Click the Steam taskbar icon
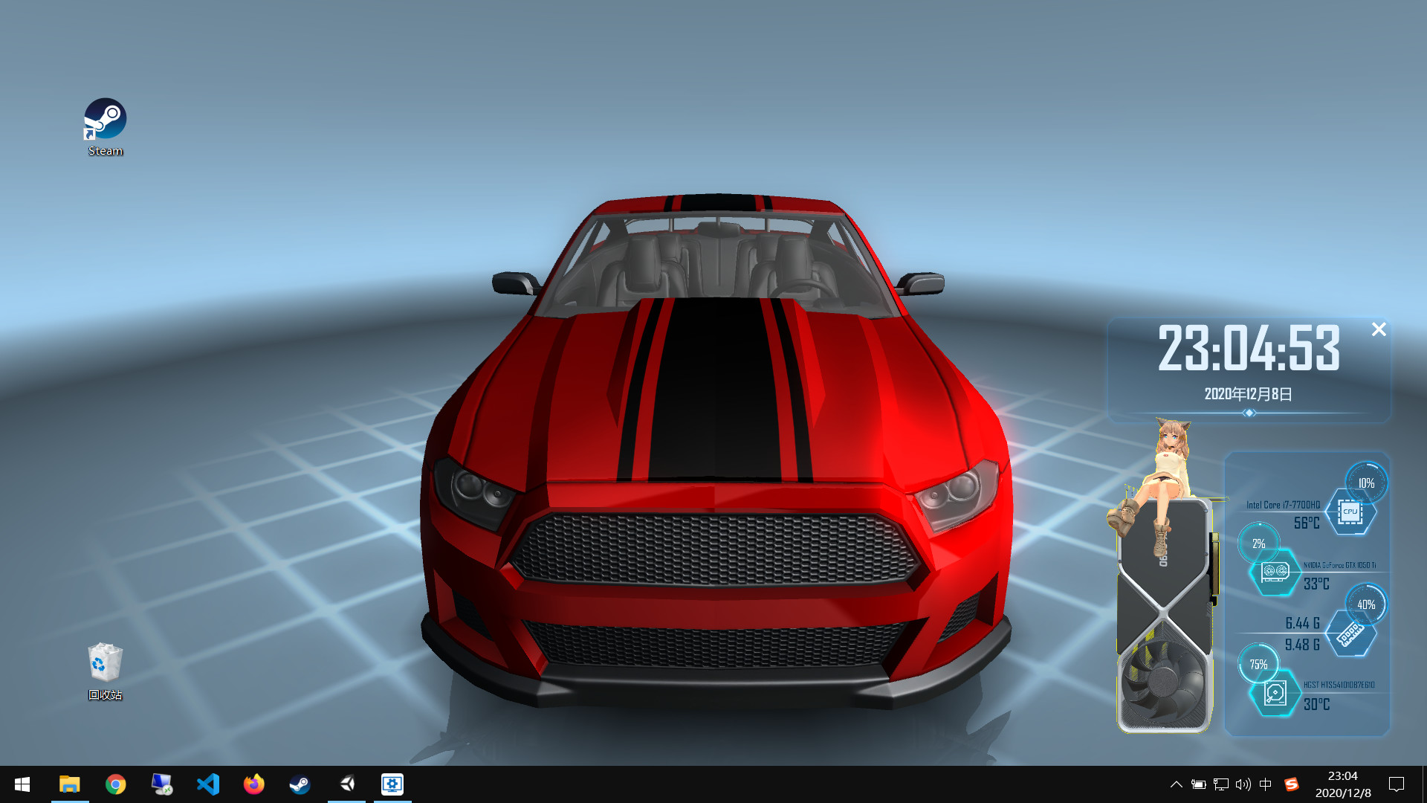1427x803 pixels. (300, 784)
